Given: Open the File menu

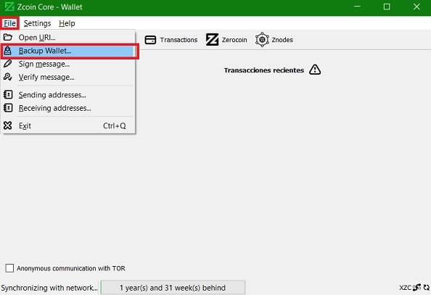Looking at the screenshot, I should tap(9, 23).
